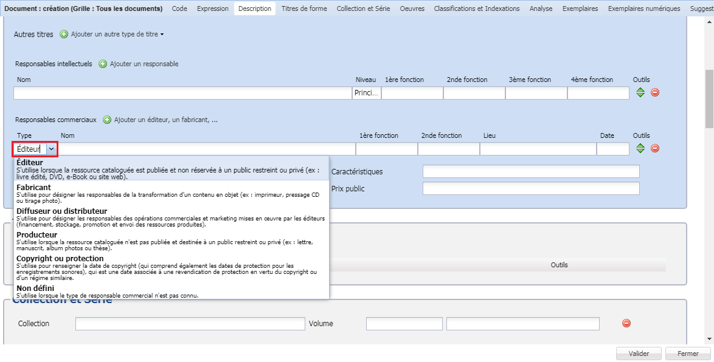This screenshot has width=714, height=362.
Task: Add another title type via green plus icon
Action: click(x=64, y=35)
